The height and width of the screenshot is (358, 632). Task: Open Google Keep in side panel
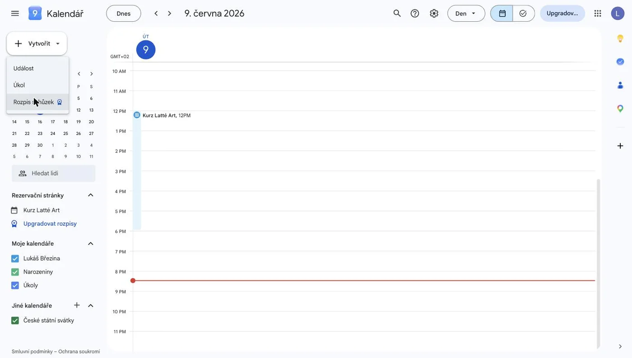pos(620,38)
